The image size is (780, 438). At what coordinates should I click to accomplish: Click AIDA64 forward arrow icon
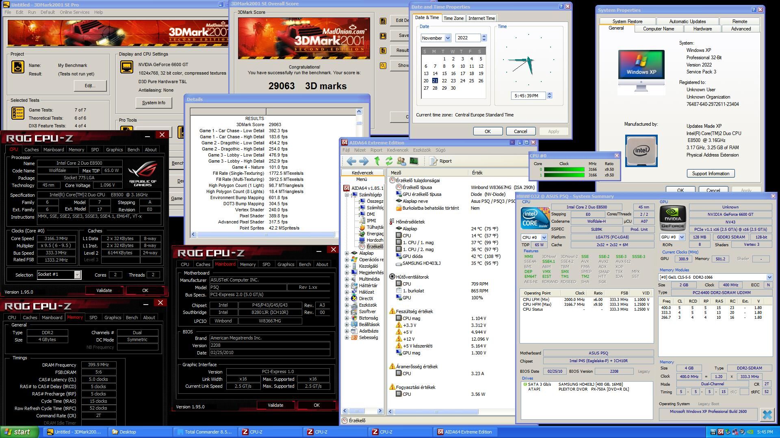(364, 161)
